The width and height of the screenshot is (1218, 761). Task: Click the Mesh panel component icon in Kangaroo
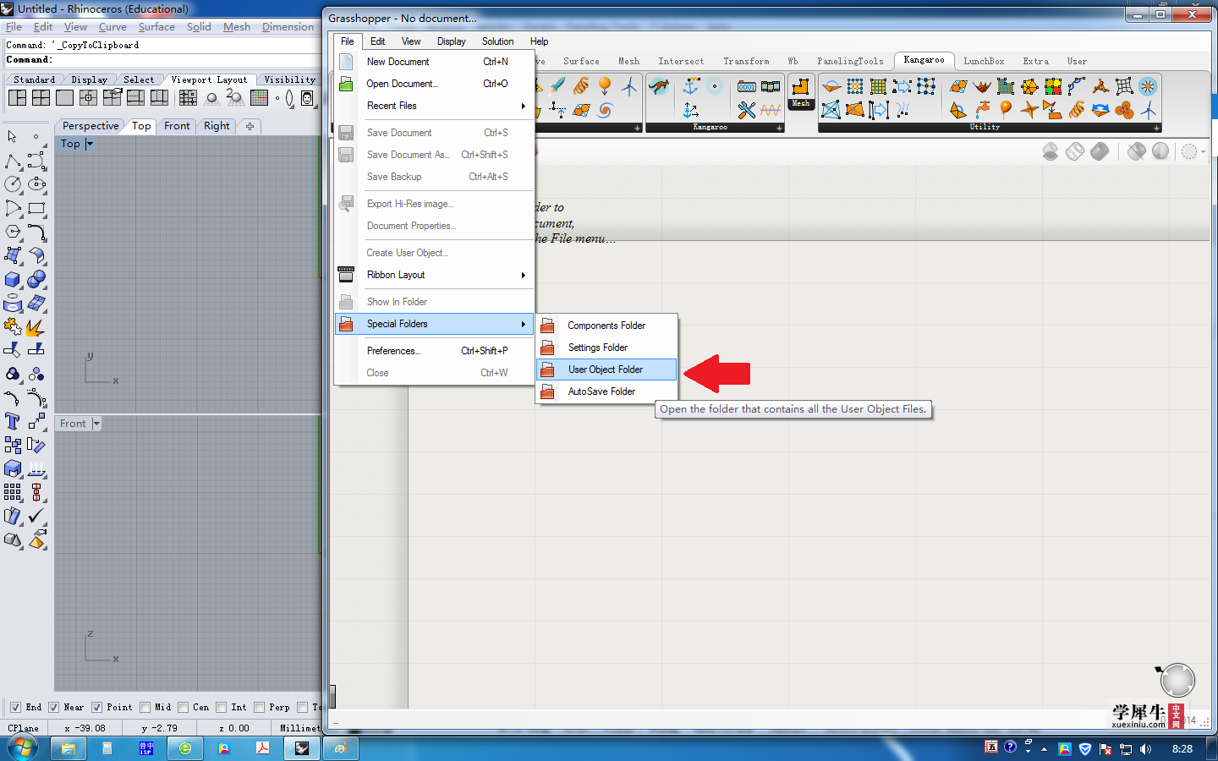click(801, 86)
